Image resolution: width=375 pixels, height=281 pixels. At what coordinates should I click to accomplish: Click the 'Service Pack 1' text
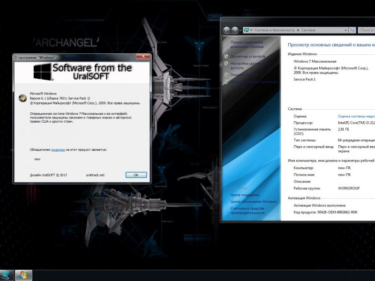point(304,79)
